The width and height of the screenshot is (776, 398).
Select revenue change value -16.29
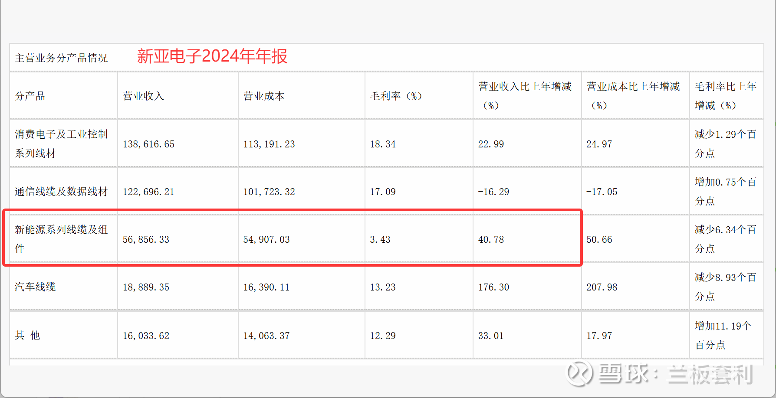tap(493, 192)
